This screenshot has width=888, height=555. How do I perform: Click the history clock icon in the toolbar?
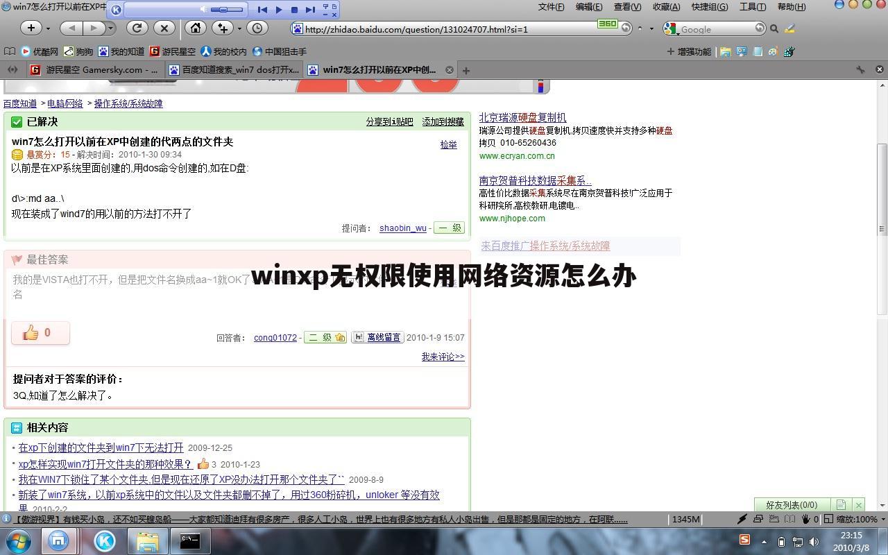tap(257, 28)
